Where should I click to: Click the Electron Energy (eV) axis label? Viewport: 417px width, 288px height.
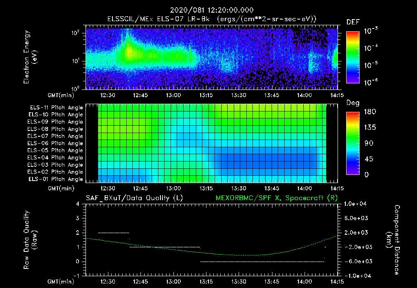30,57
